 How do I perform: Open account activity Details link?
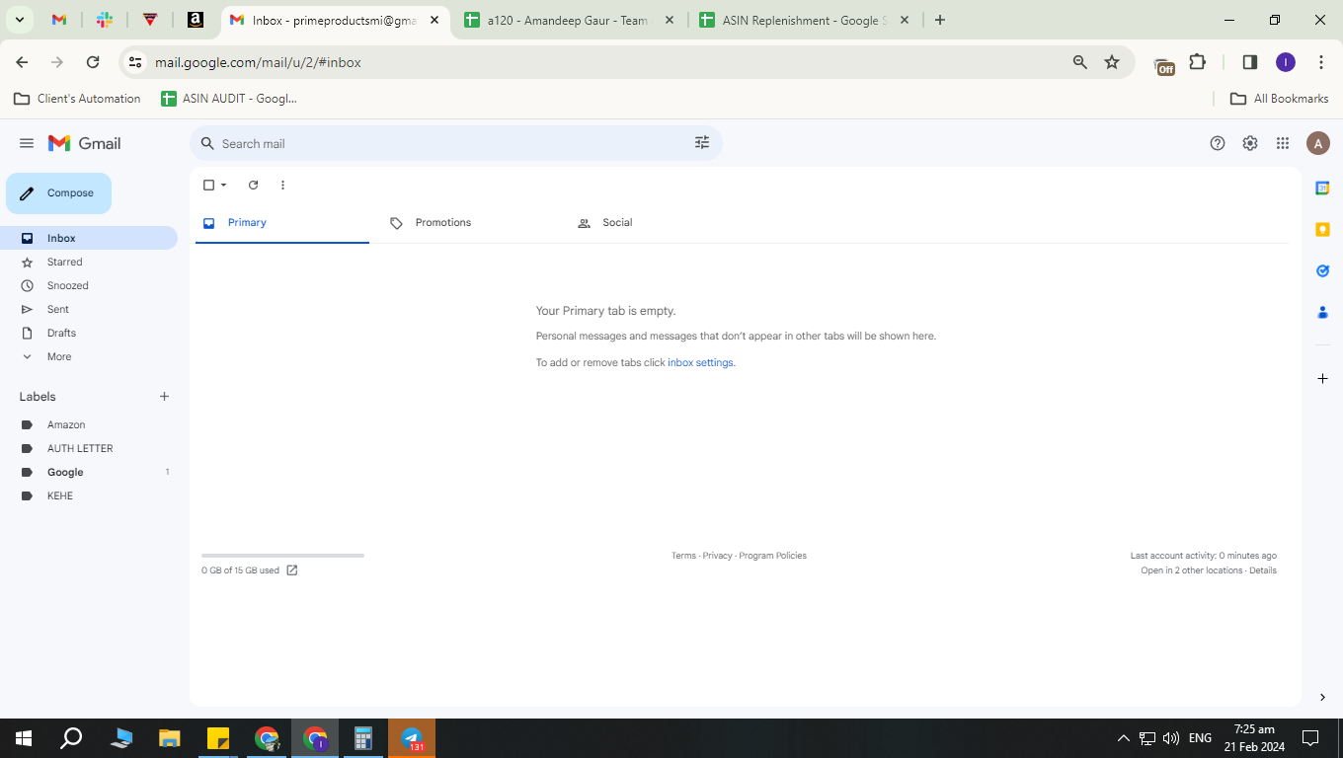pos(1263,570)
